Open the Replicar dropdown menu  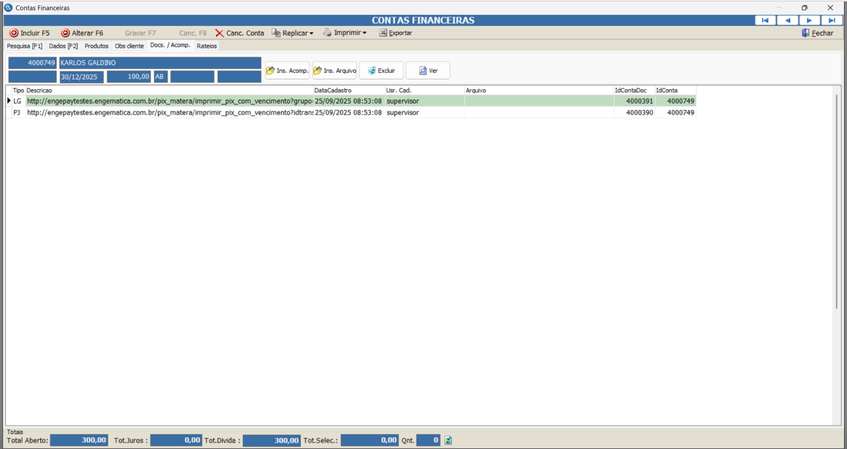click(x=293, y=33)
